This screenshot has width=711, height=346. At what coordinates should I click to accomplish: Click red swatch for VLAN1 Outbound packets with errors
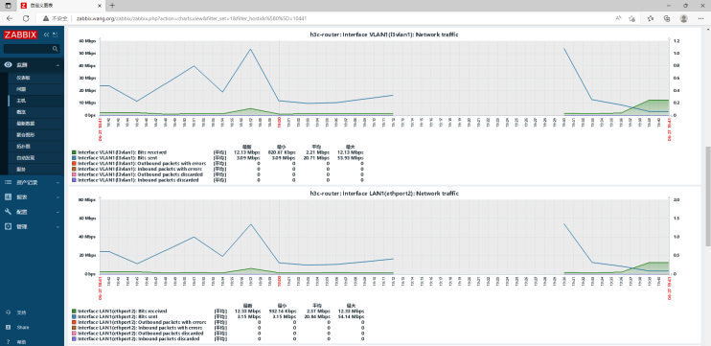coord(74,163)
